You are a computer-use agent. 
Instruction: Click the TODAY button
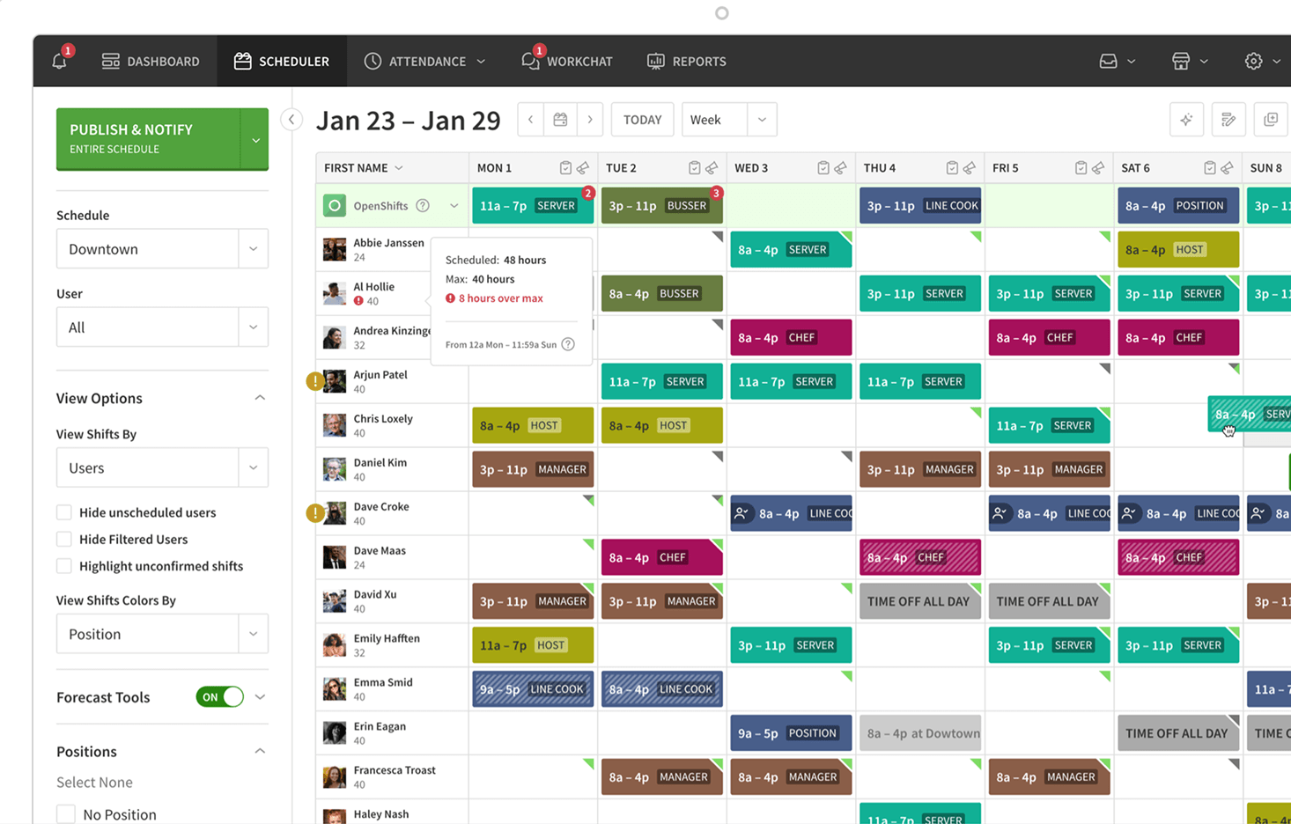[x=642, y=120]
